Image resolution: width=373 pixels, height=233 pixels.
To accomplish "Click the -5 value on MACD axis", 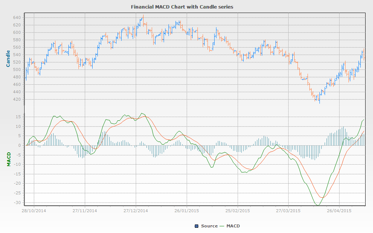I will [x=19, y=155].
